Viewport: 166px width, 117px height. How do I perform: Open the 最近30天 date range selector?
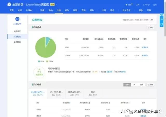[138, 20]
